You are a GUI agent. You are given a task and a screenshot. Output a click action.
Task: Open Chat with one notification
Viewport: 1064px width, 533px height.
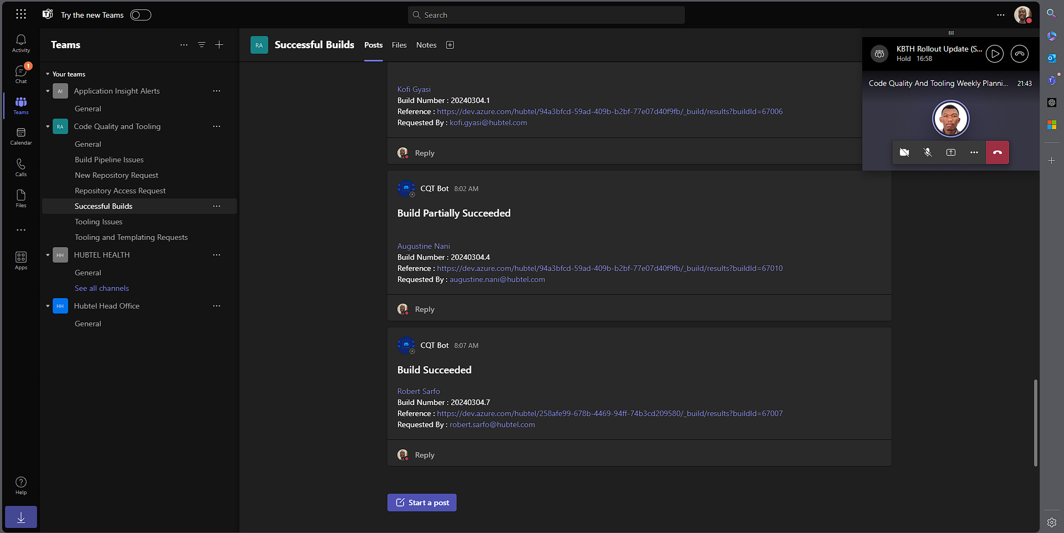click(21, 74)
